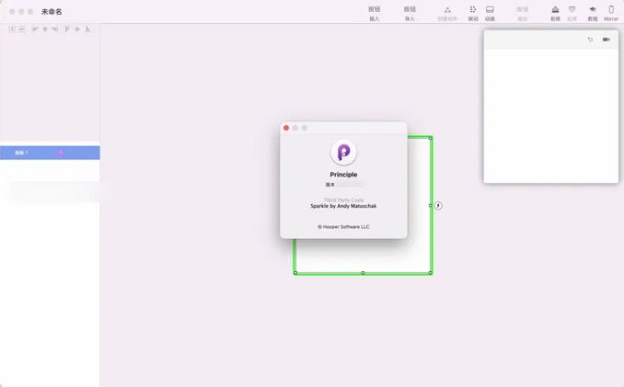Click the align top edges icon
Image resolution: width=624 pixels, height=387 pixels.
pos(67,29)
